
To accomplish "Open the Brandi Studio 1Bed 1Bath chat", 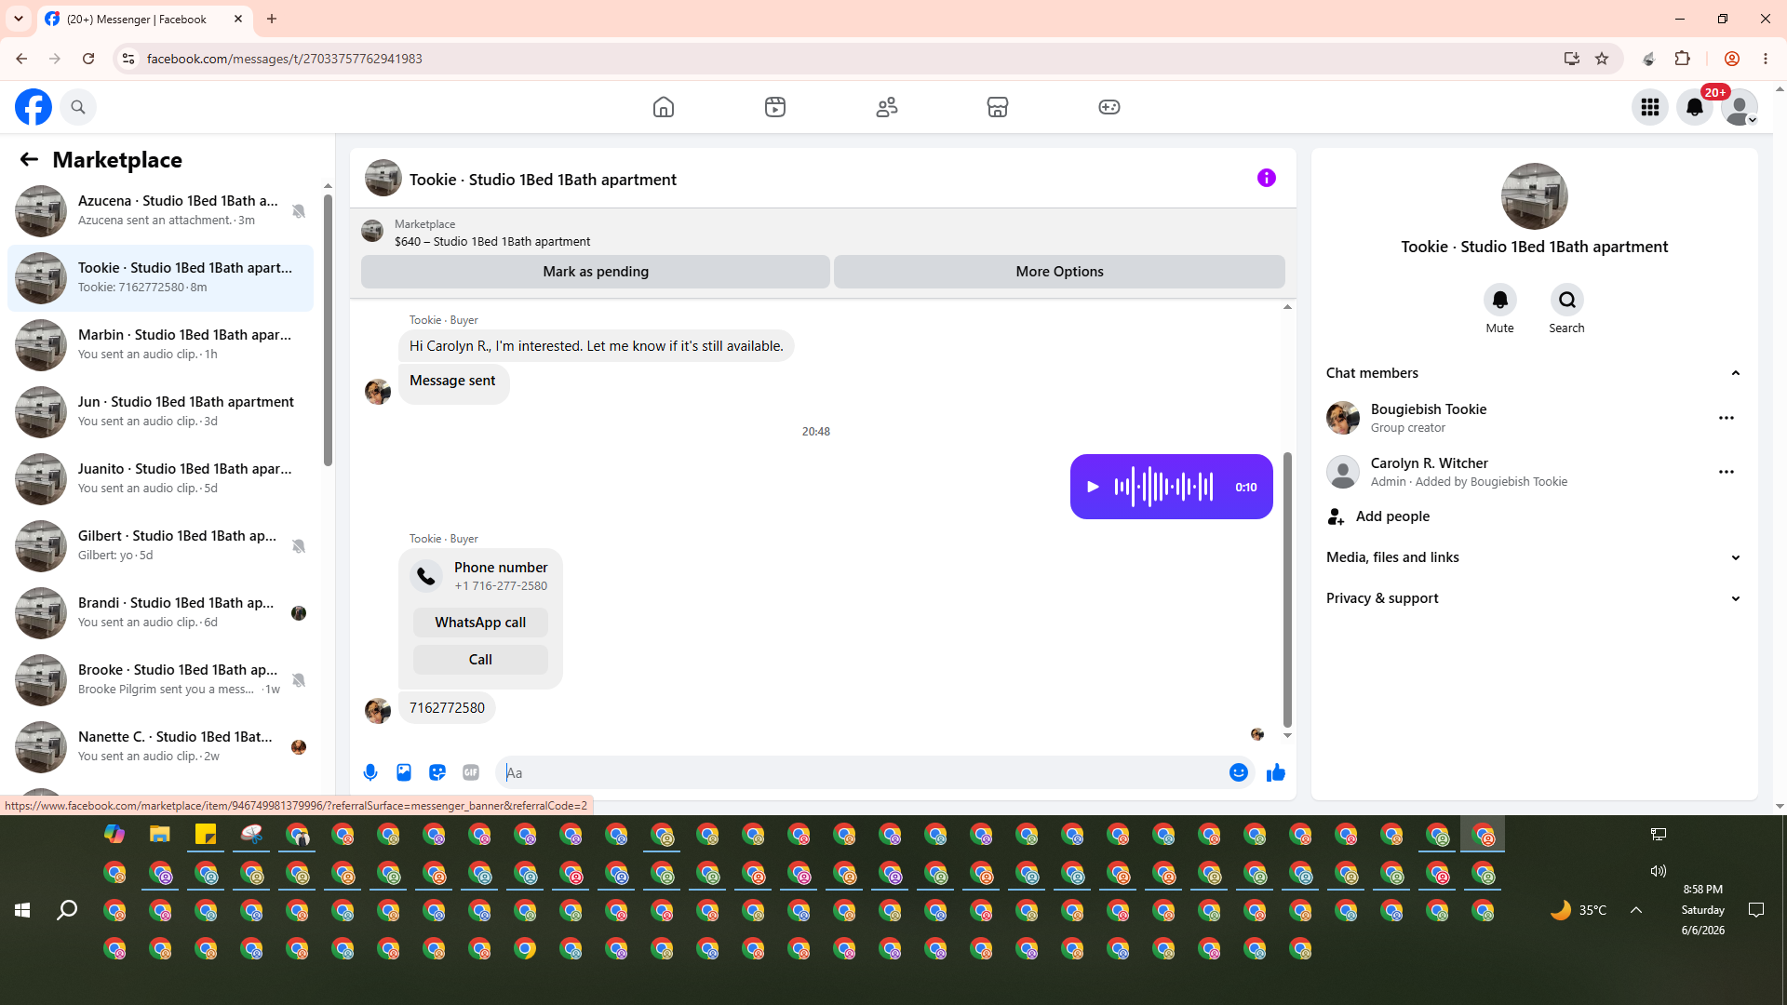I will (x=160, y=612).
